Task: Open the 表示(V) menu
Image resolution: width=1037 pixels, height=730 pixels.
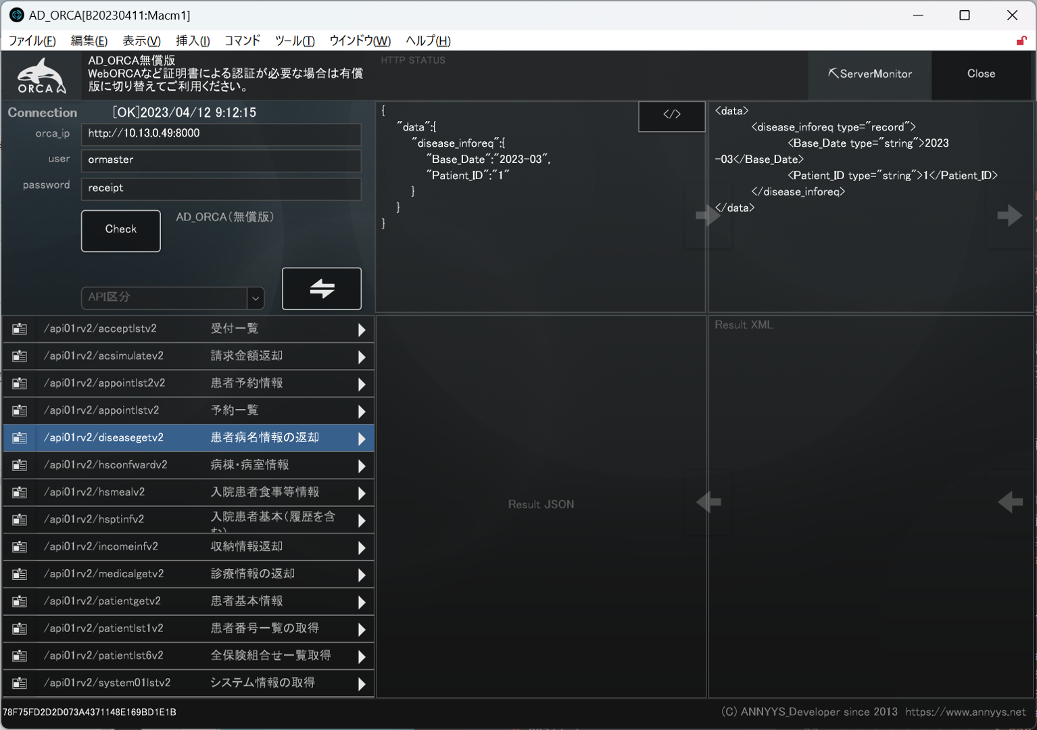Action: coord(141,41)
